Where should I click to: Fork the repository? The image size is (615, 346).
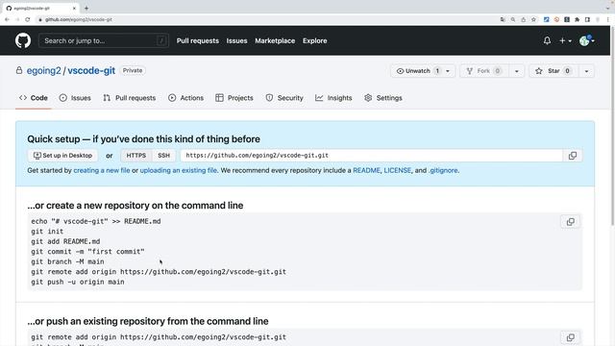484,71
